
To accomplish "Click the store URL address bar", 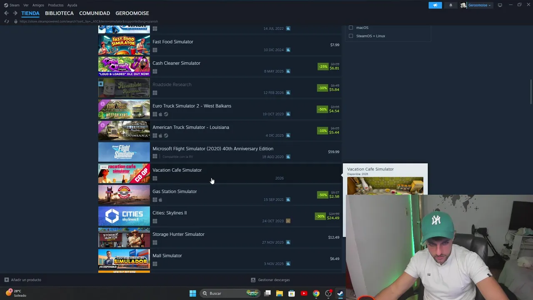I will [x=89, y=21].
